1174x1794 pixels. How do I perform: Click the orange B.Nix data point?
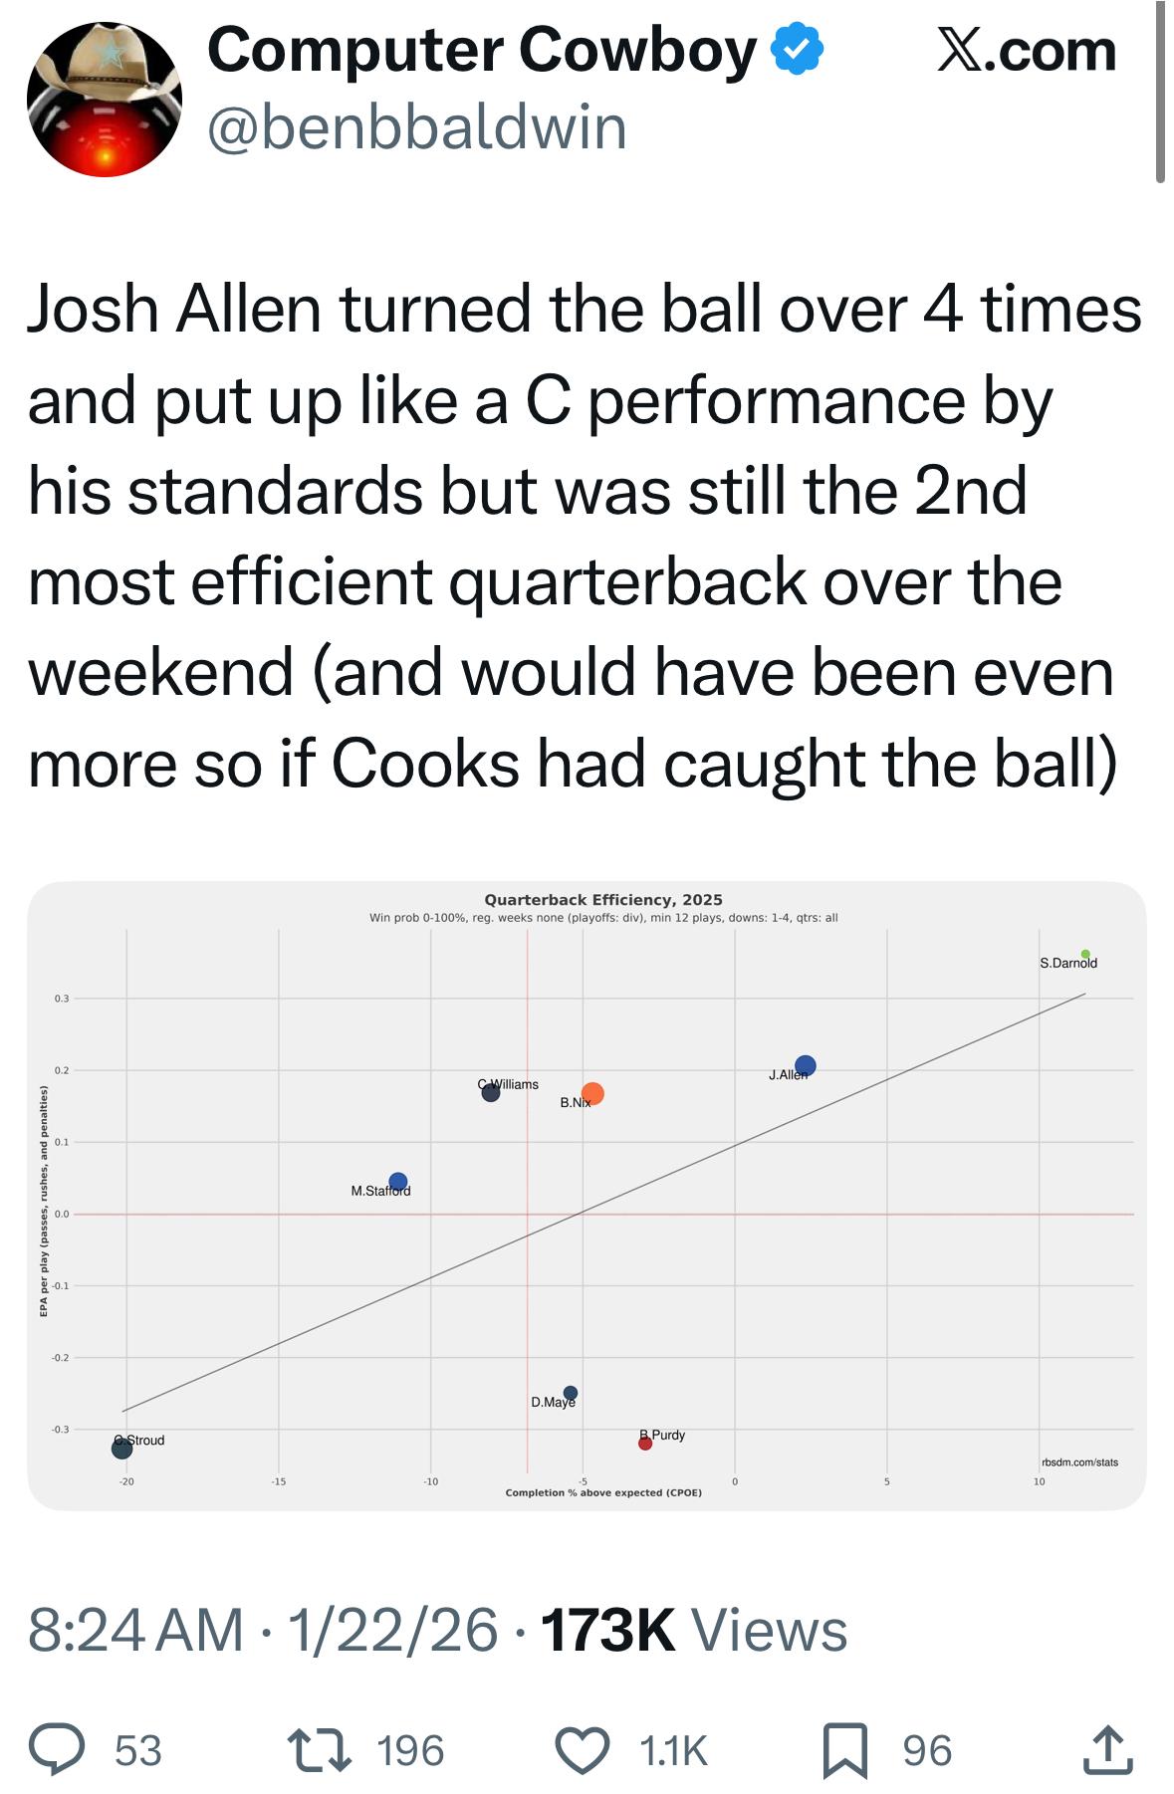(x=592, y=1093)
